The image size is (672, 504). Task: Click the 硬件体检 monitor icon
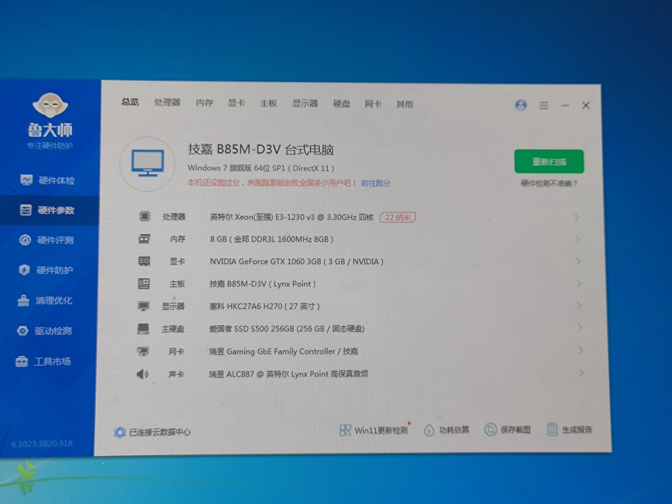27,180
